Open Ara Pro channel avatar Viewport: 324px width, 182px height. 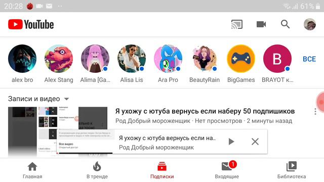(168, 59)
